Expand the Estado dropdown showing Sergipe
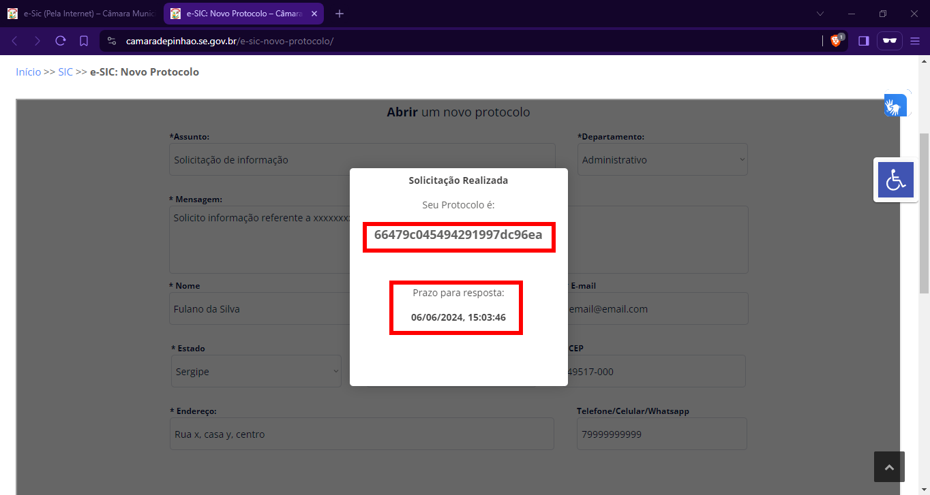The image size is (930, 495). click(x=256, y=372)
